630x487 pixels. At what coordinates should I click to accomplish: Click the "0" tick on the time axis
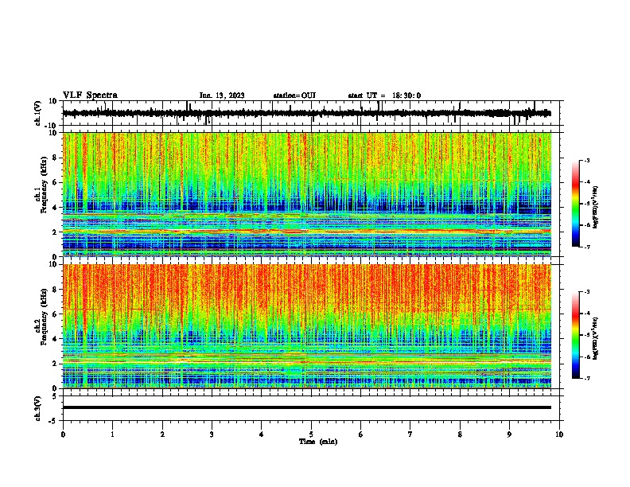pyautogui.click(x=63, y=434)
